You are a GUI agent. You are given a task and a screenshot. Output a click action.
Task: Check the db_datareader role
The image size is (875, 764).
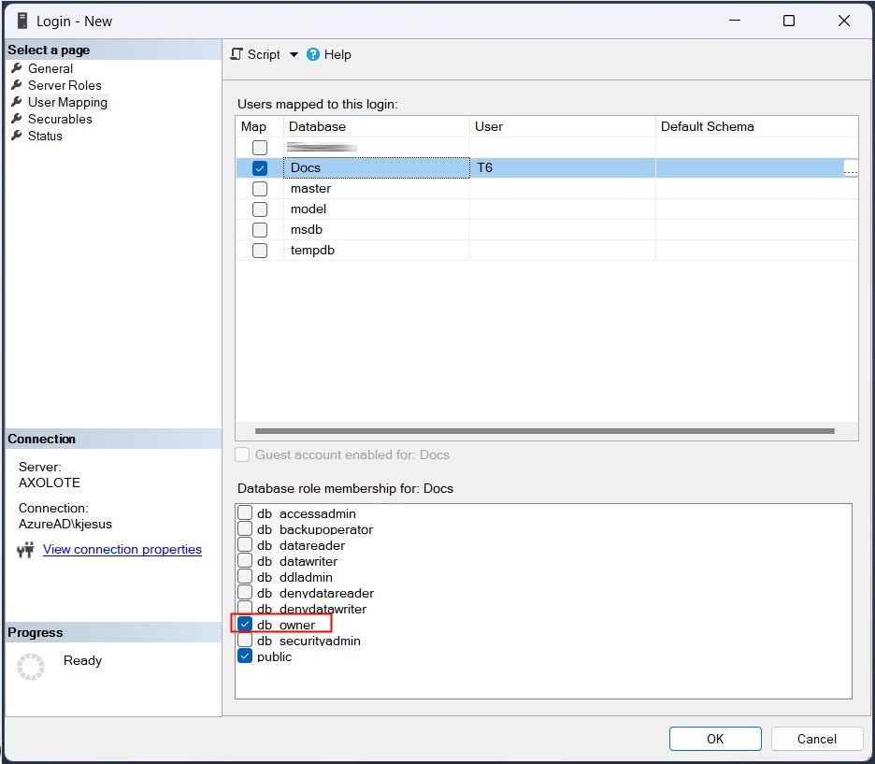(x=245, y=544)
